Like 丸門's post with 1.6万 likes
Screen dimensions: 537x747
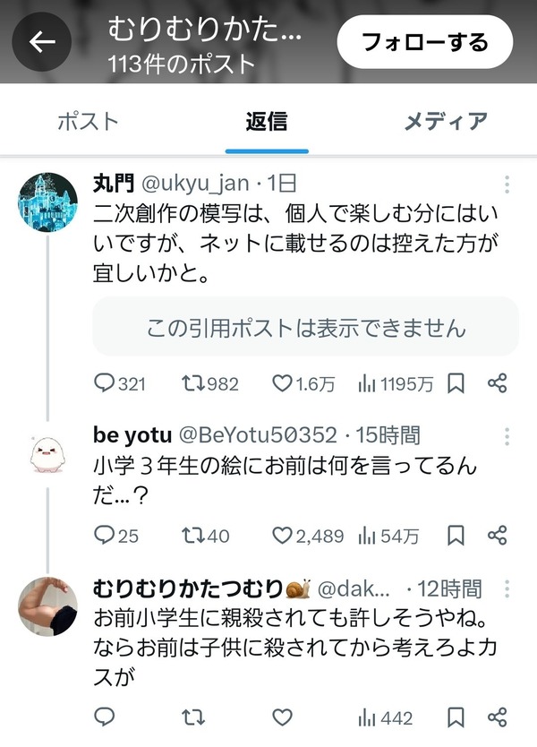(x=303, y=383)
